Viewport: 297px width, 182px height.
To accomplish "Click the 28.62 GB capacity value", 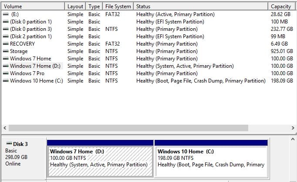I will tap(280, 14).
